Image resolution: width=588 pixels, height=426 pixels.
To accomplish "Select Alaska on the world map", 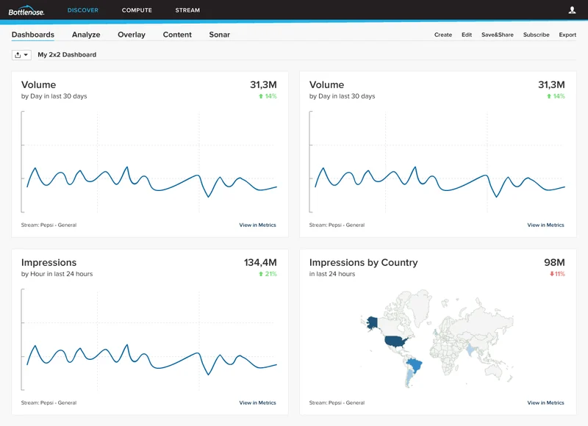I will [372, 323].
